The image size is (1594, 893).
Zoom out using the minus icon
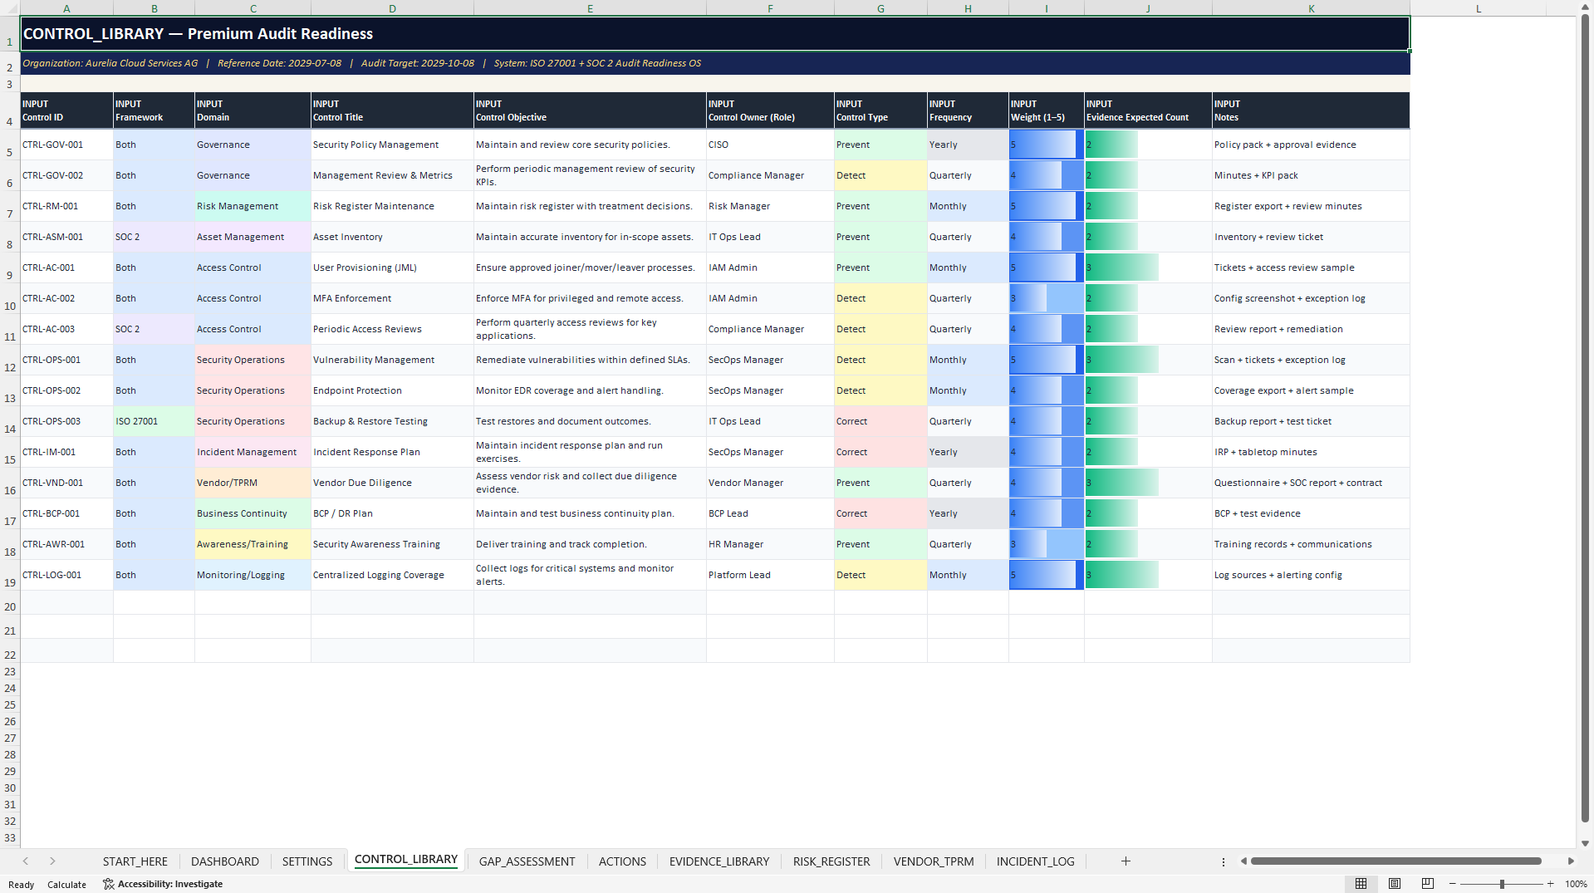1452,884
